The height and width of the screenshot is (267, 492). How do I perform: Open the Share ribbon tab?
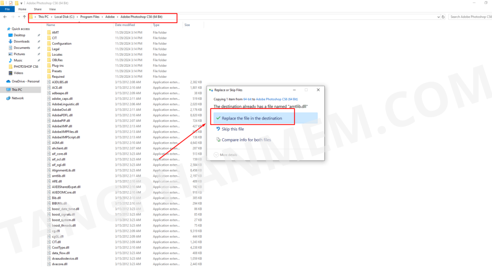pyautogui.click(x=37, y=9)
